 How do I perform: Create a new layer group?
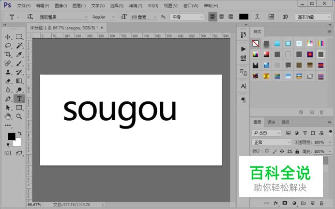pos(304,203)
